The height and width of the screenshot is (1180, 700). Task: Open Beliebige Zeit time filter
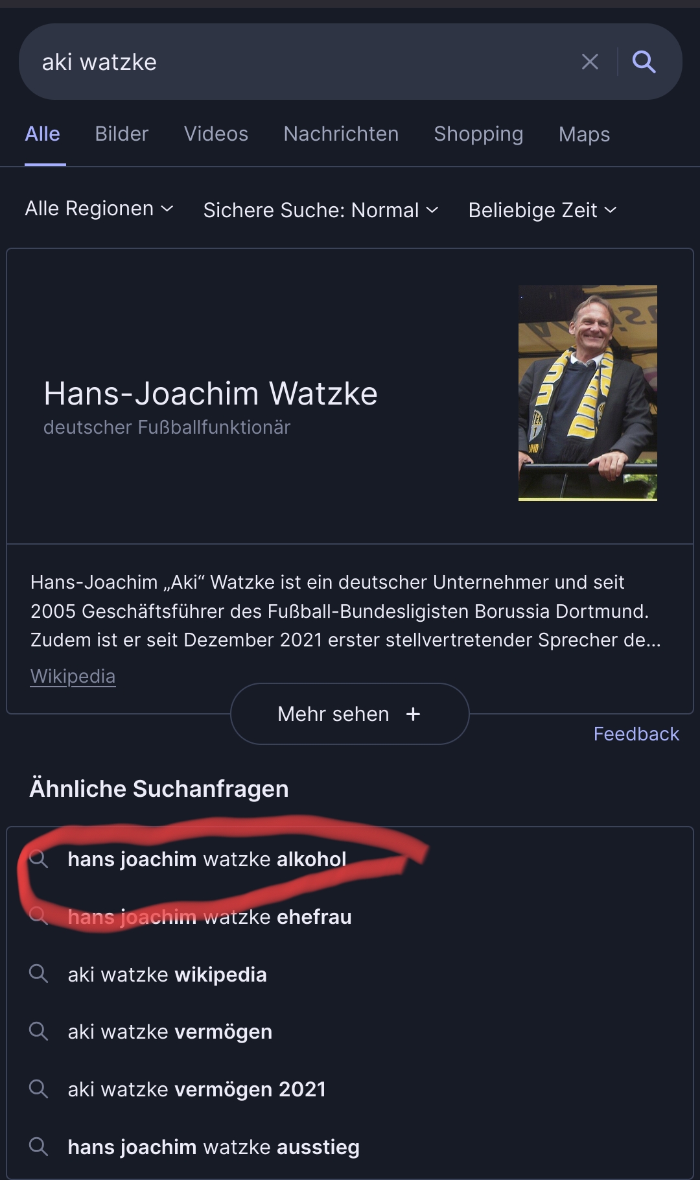[x=542, y=210]
